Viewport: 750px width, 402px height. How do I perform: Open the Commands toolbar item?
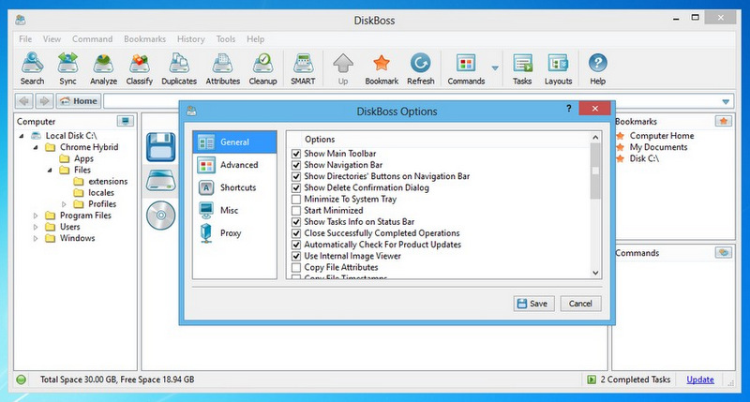466,68
